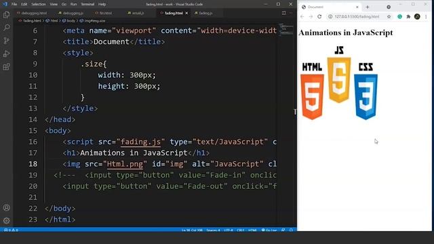Open the File menu
The width and height of the screenshot is (434, 244).
point(14,4)
